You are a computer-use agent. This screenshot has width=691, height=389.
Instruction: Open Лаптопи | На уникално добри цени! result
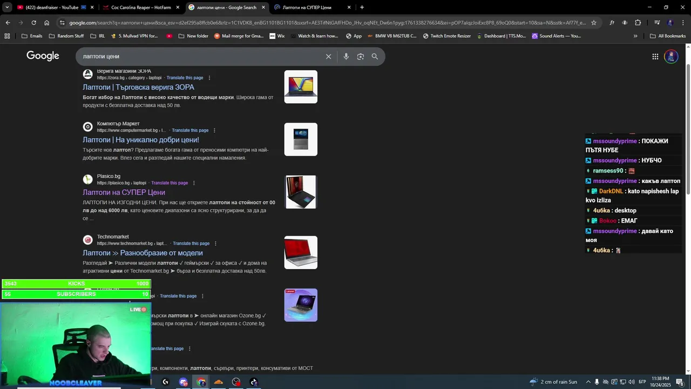click(x=141, y=139)
